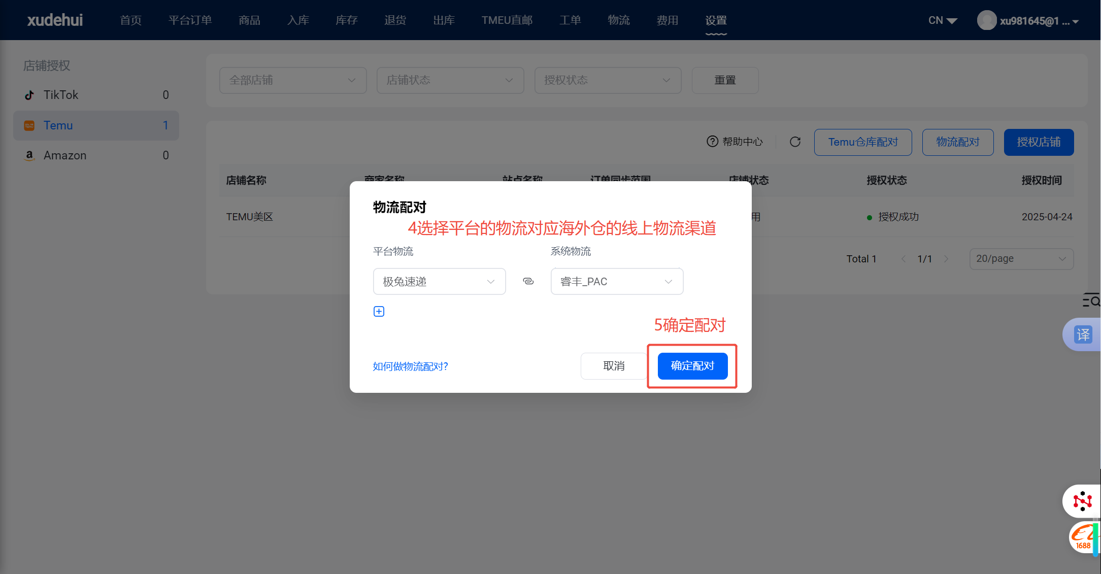Select Amazon row in store list

coord(96,155)
